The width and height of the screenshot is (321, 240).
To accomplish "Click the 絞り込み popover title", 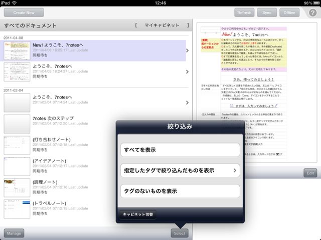I will pyautogui.click(x=180, y=126).
